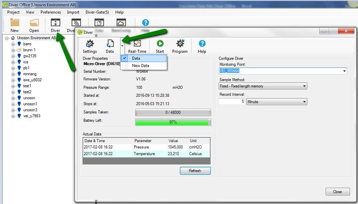Image resolution: width=358 pixels, height=204 pixels.
Task: Click the Data download icon in Diver dialog
Action: pos(110,44)
